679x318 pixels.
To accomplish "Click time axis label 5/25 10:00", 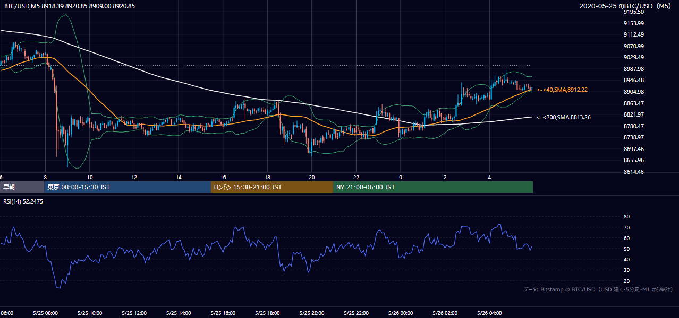I will click(x=89, y=313).
